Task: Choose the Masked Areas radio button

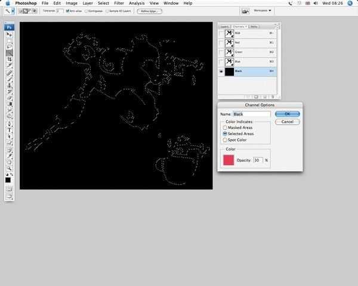Action: (x=225, y=128)
